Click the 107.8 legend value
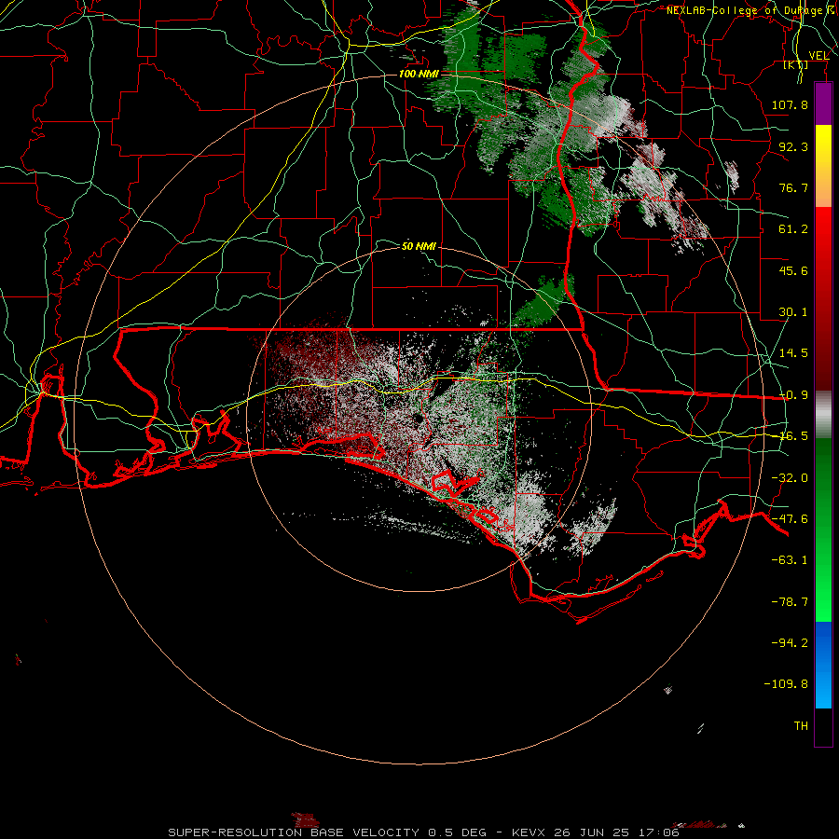Image resolution: width=839 pixels, height=839 pixels. point(790,104)
